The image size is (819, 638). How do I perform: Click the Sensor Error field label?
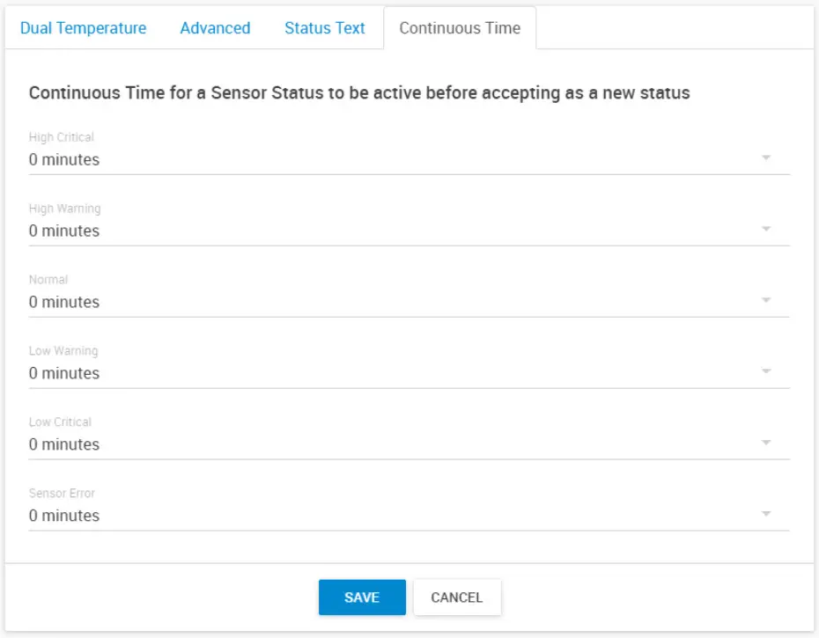pyautogui.click(x=62, y=494)
